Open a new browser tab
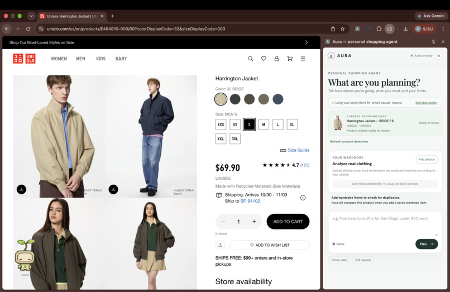The width and height of the screenshot is (450, 292). click(113, 16)
